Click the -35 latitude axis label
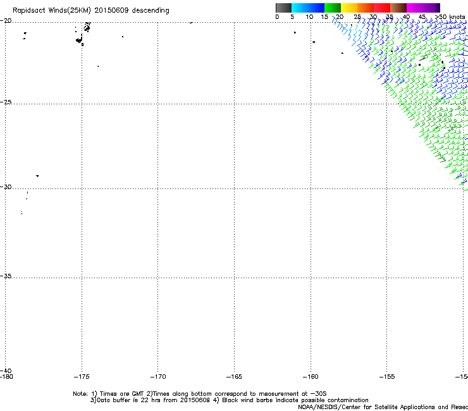The height and width of the screenshot is (411, 468). (x=6, y=276)
